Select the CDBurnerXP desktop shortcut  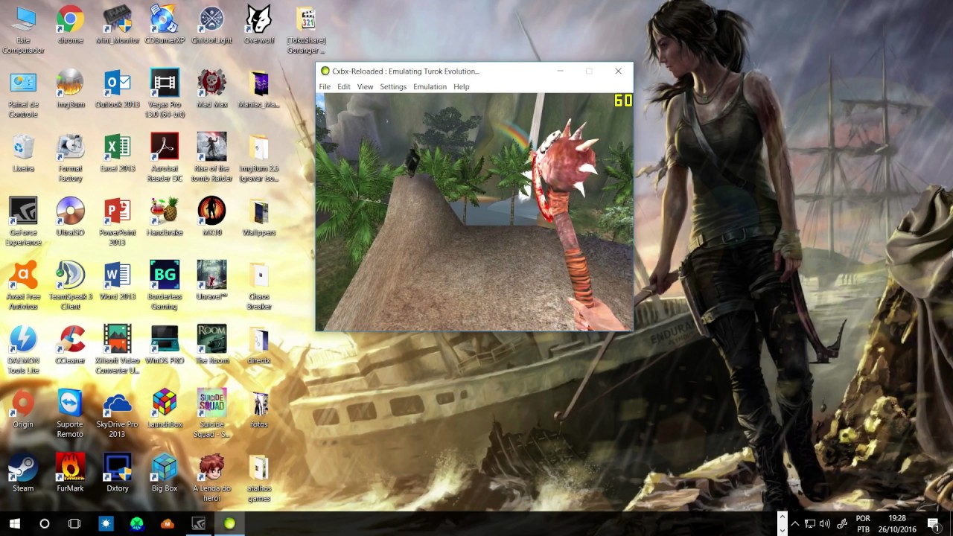point(165,25)
